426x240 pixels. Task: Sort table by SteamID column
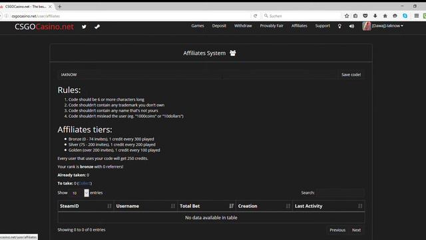[86, 206]
